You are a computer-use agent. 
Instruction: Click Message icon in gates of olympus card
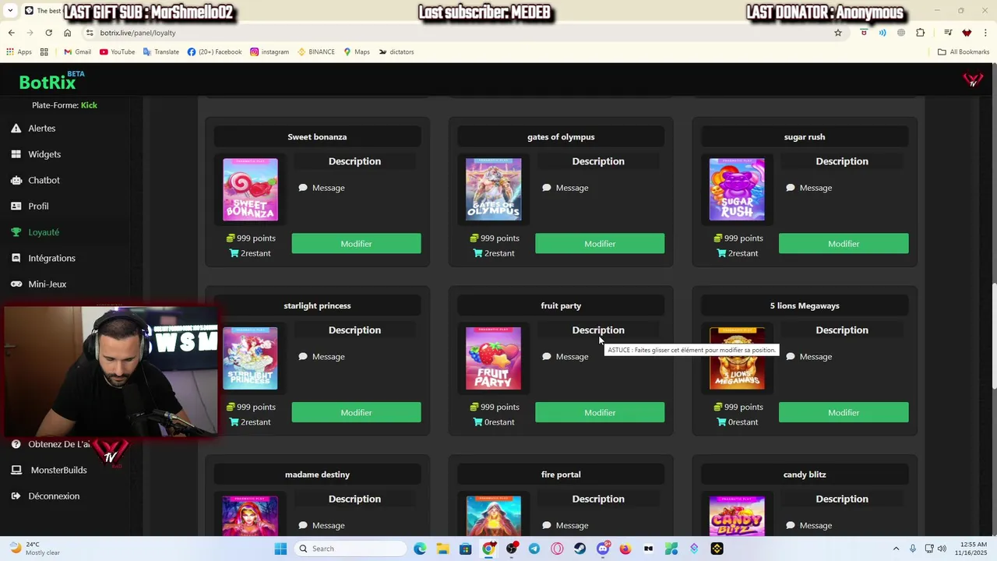coord(547,188)
